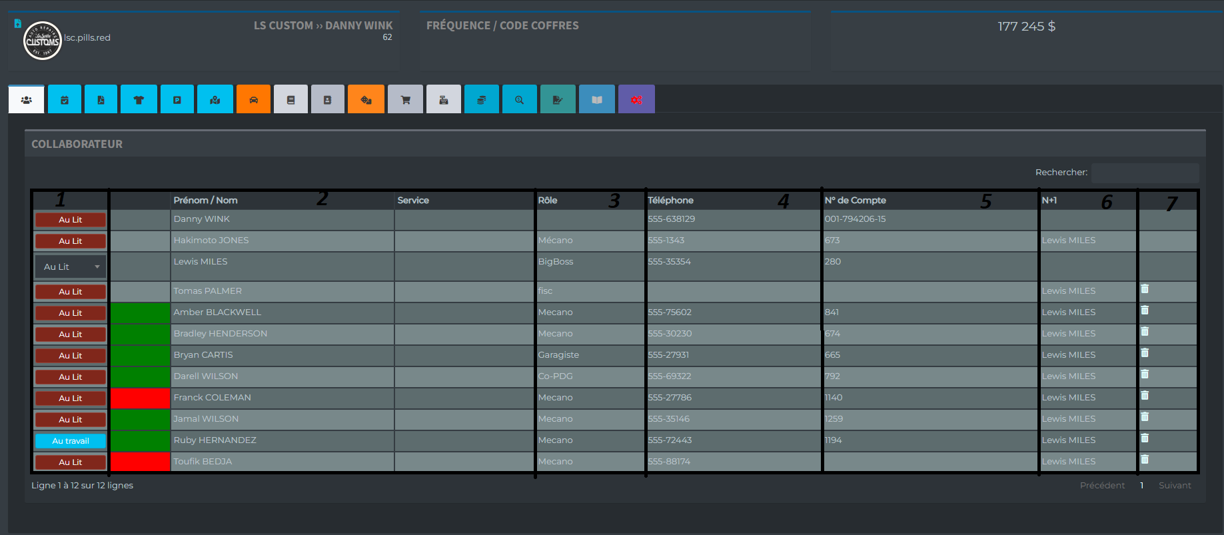Click the green cell beside Amber BLACKWELL
Viewport: 1224px width, 535px height.
pos(141,313)
